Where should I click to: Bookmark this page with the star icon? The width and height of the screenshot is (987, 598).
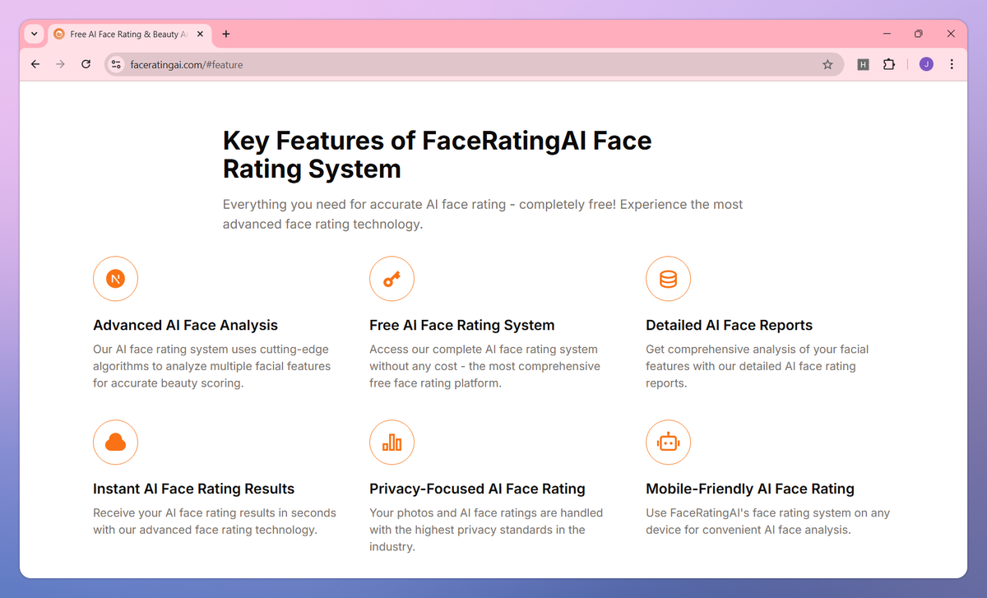coord(827,64)
